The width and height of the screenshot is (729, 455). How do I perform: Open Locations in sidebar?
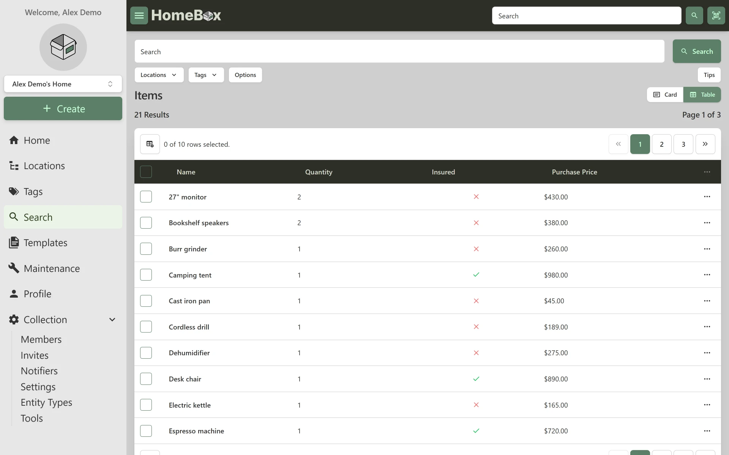coord(63,166)
